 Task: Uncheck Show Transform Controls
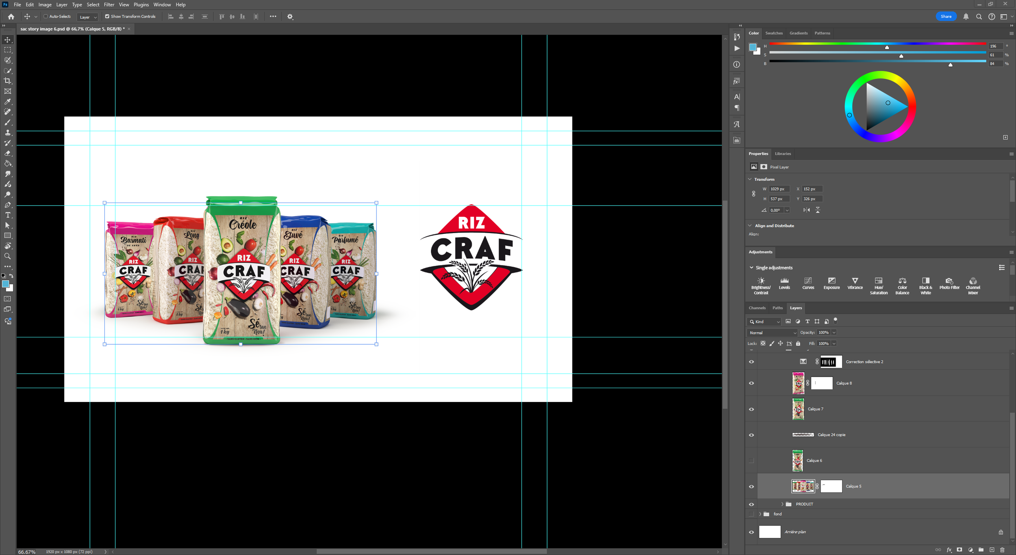(x=107, y=17)
